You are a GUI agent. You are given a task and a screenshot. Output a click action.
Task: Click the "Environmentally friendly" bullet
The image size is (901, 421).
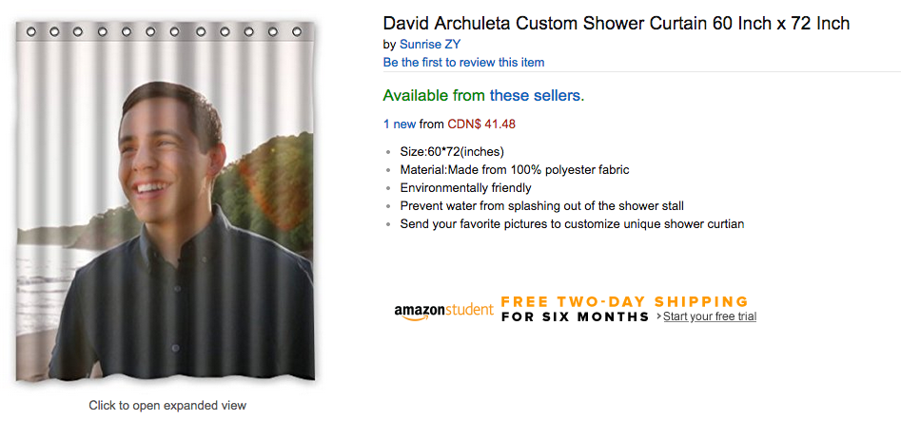tap(465, 187)
